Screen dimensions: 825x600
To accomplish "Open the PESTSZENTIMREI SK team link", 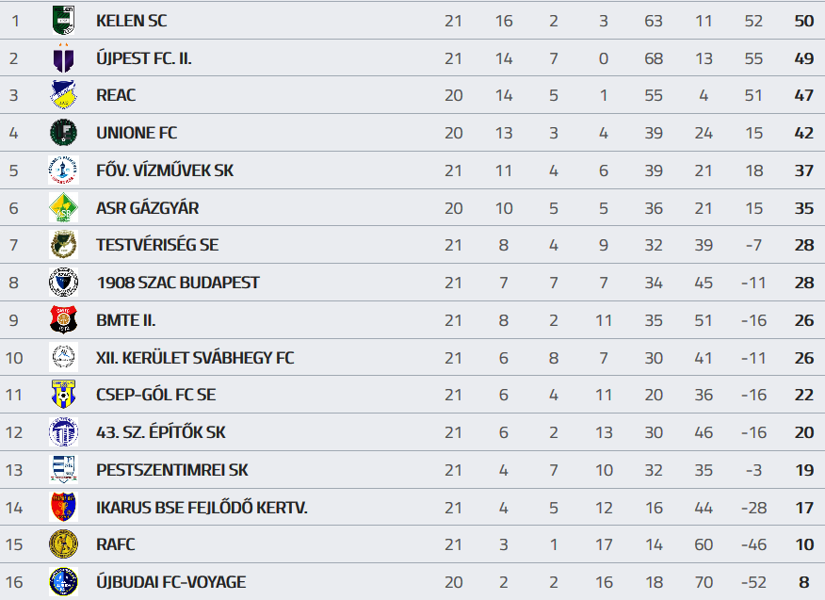I will tap(172, 470).
